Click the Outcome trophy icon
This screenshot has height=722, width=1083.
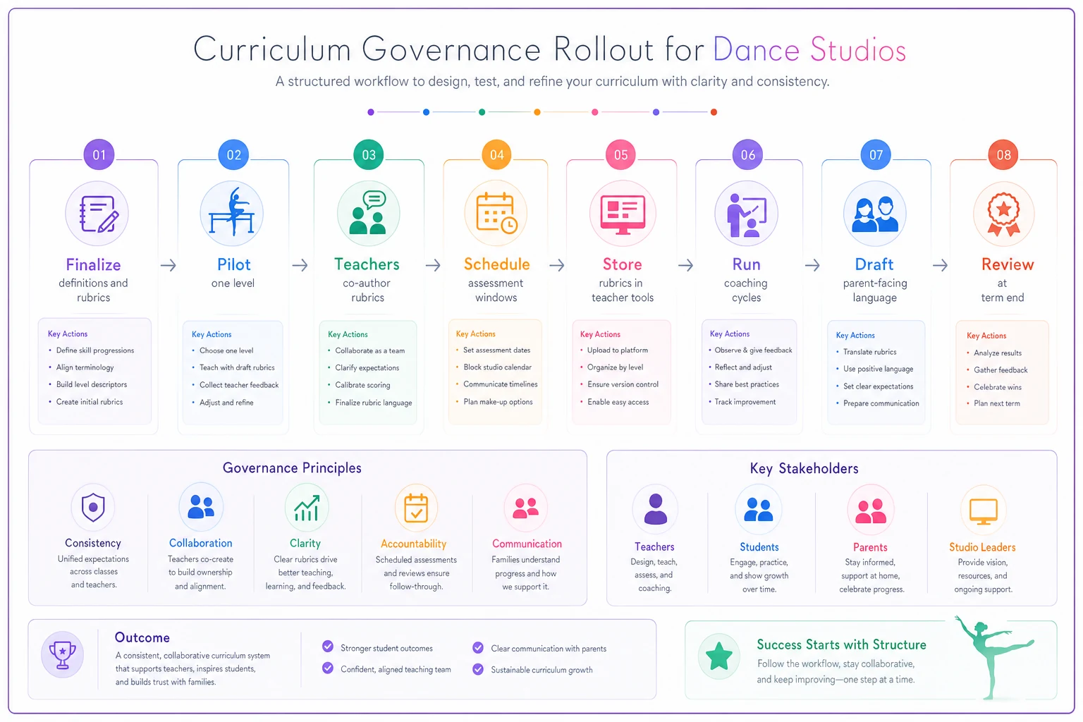63,654
